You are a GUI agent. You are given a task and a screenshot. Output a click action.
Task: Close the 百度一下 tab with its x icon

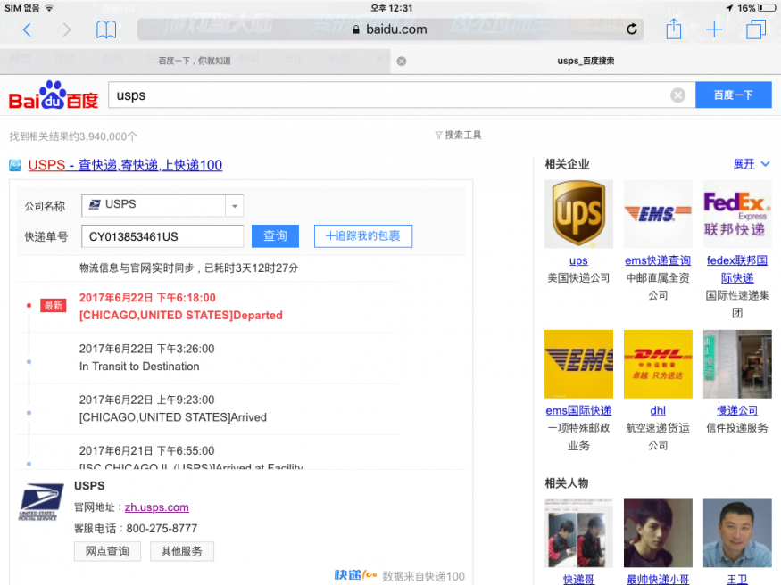(402, 62)
